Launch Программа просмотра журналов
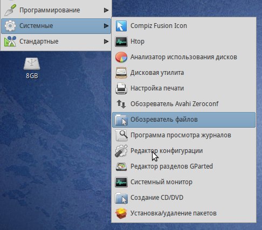Image resolution: width=262 pixels, height=230 pixels. click(184, 135)
